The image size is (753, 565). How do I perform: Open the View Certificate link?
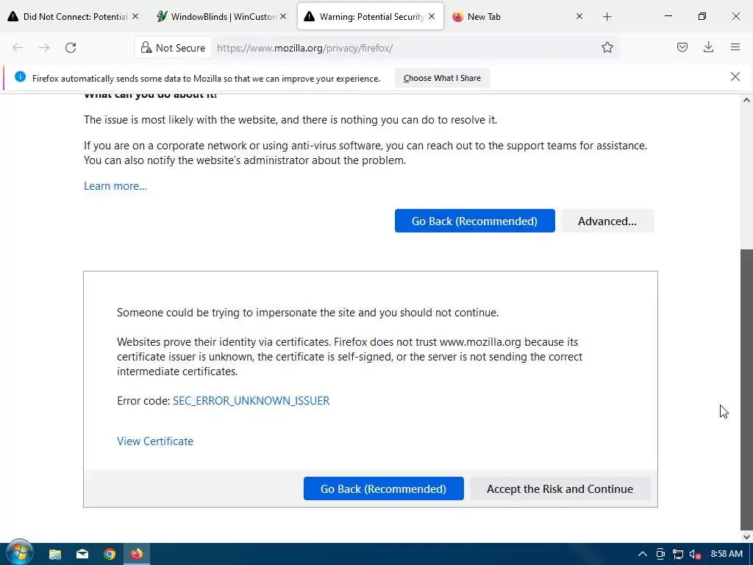[155, 441]
